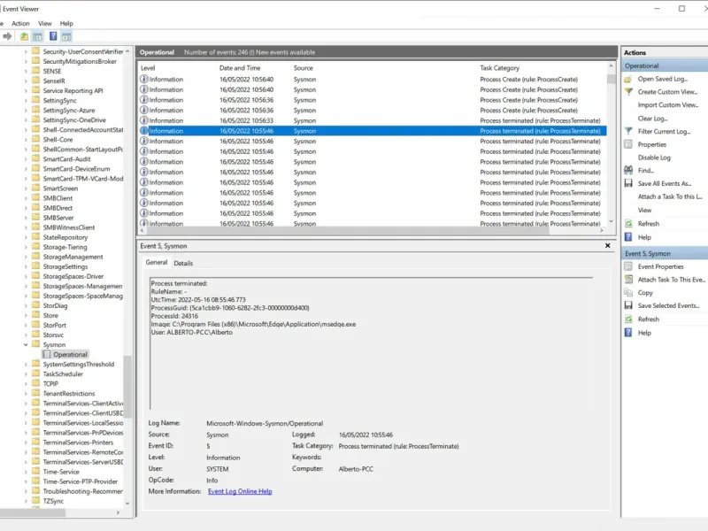
Task: Click the Attach Task To This Event icon
Action: point(628,280)
